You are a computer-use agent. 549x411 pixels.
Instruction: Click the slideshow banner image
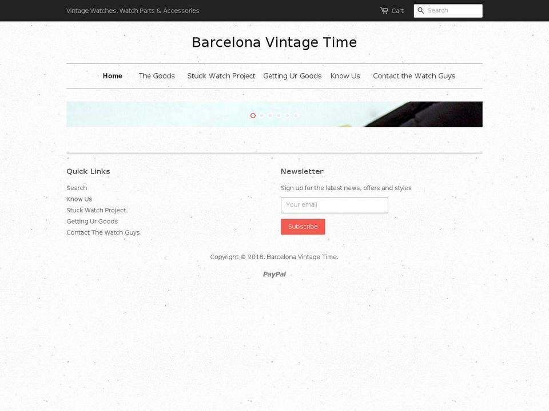274,114
